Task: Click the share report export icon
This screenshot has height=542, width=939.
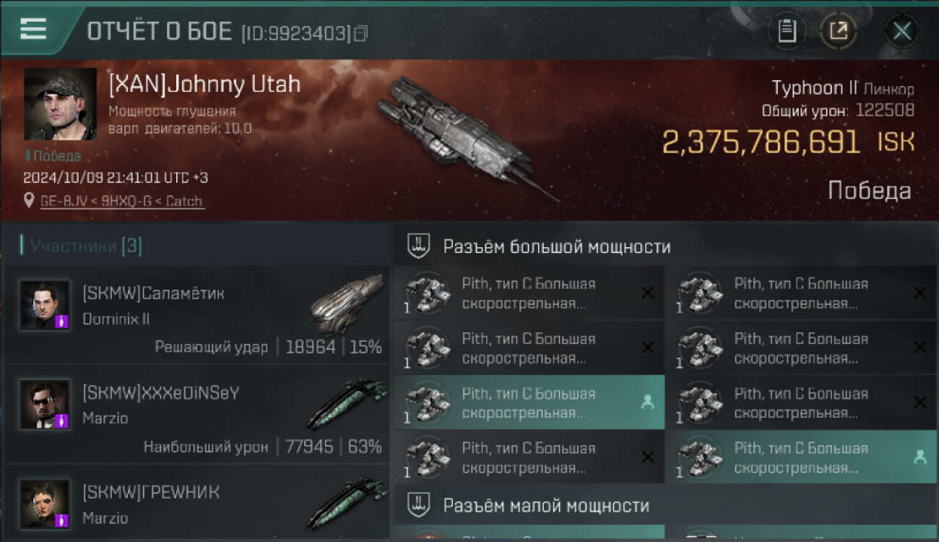Action: pyautogui.click(x=839, y=31)
